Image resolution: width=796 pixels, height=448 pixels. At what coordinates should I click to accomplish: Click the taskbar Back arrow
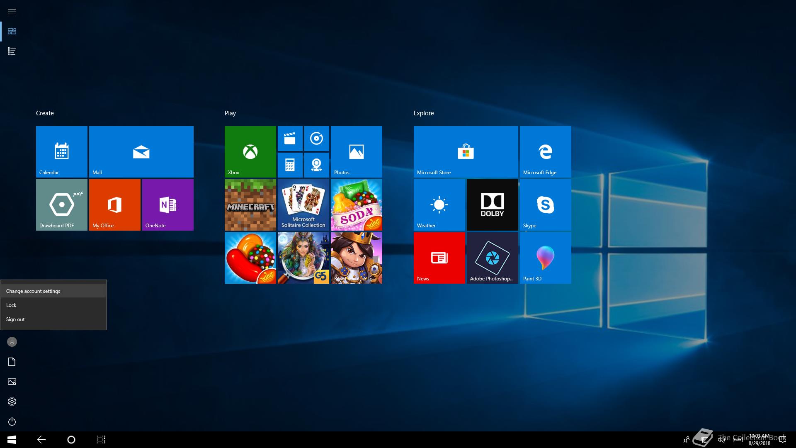click(41, 440)
